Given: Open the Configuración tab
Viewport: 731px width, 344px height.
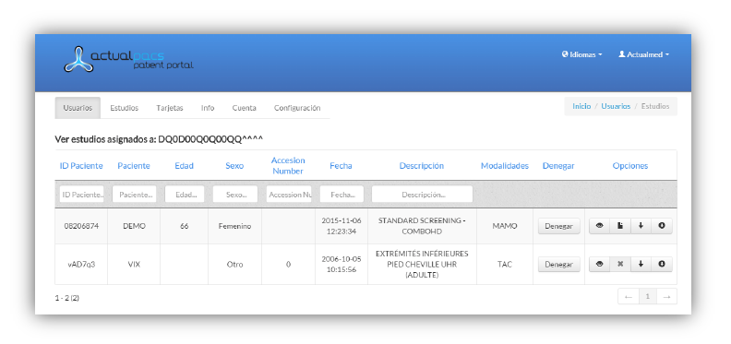Looking at the screenshot, I should click(297, 108).
